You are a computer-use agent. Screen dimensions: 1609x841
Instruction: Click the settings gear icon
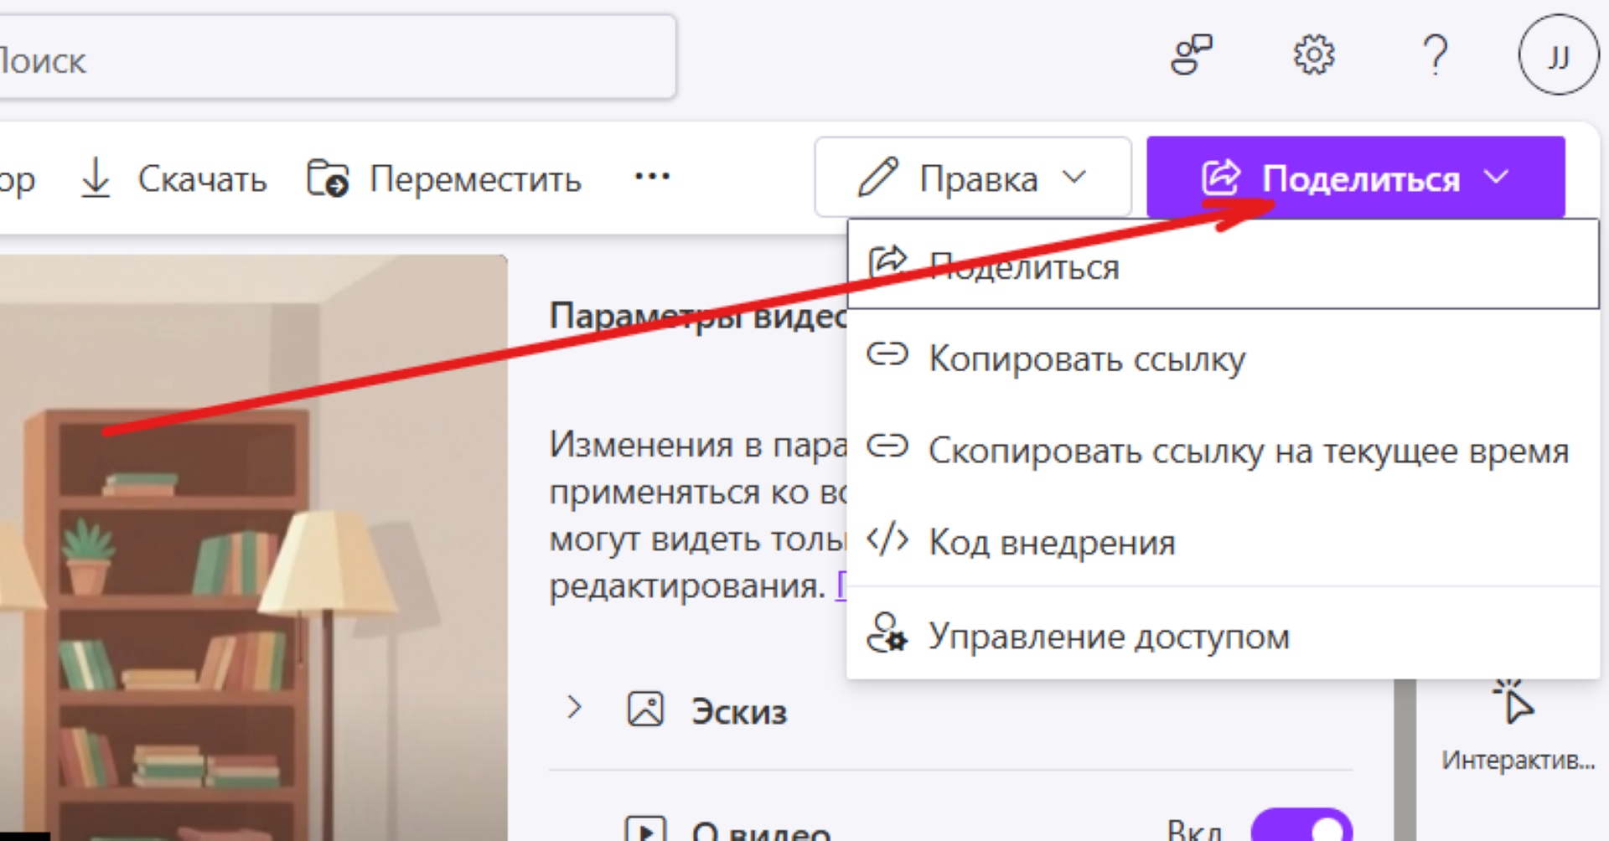click(x=1313, y=56)
